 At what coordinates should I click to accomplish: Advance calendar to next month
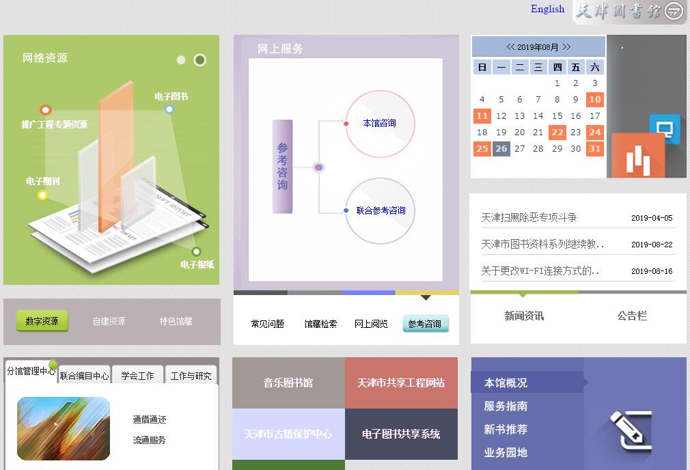pos(566,47)
